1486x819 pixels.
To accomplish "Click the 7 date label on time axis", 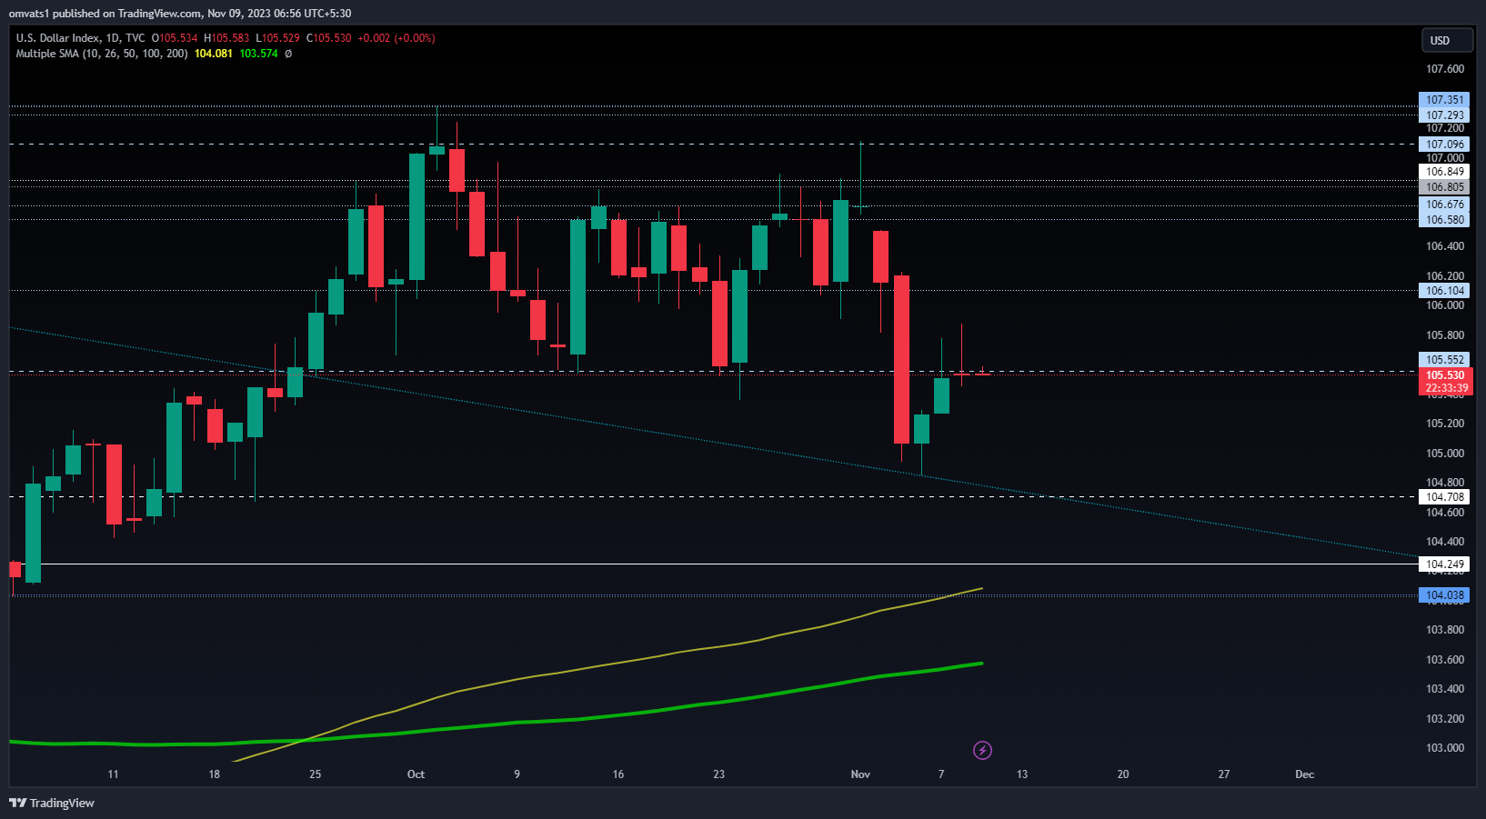I will (941, 774).
